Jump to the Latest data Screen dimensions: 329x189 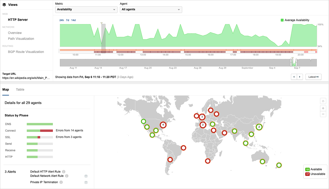tap(313, 77)
